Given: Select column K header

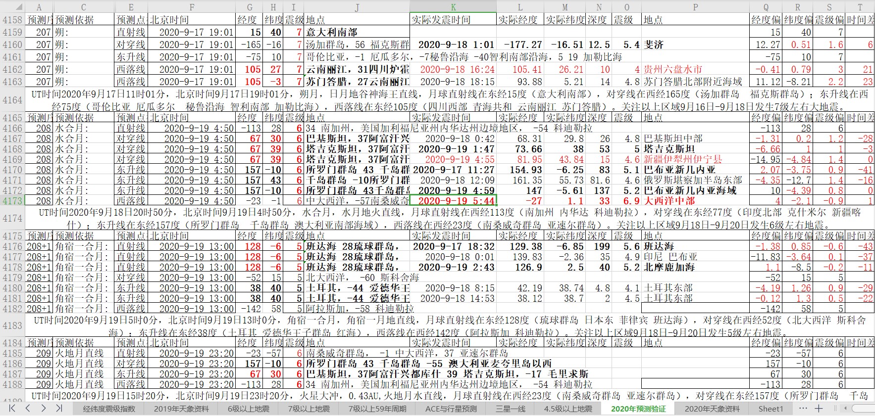Looking at the screenshot, I should pyautogui.click(x=453, y=7).
